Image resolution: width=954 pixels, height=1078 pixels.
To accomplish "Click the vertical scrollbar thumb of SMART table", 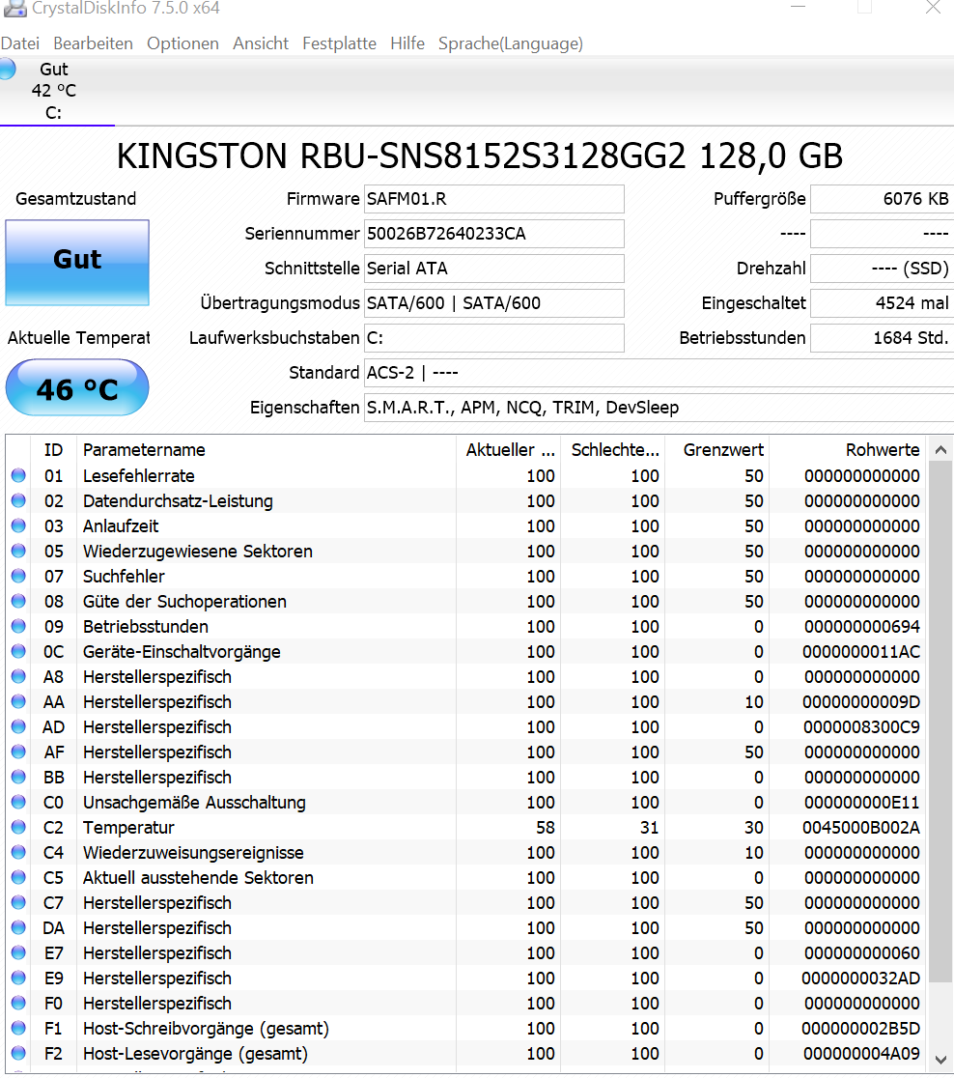I will (940, 722).
